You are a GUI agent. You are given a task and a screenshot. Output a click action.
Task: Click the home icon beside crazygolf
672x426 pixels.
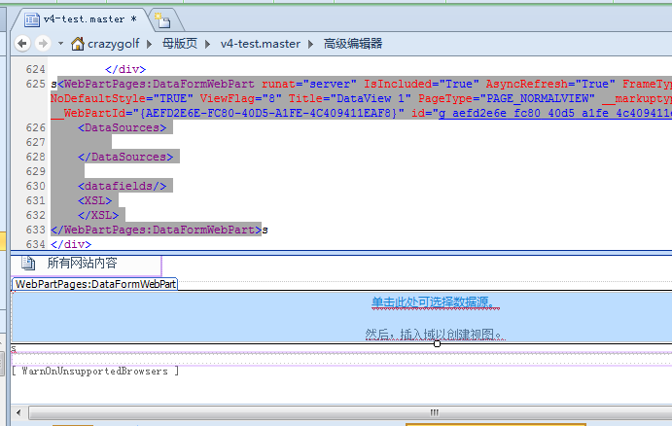[78, 44]
